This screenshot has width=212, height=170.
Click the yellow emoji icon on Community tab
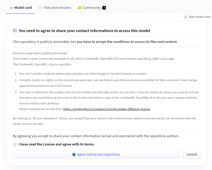79,7
